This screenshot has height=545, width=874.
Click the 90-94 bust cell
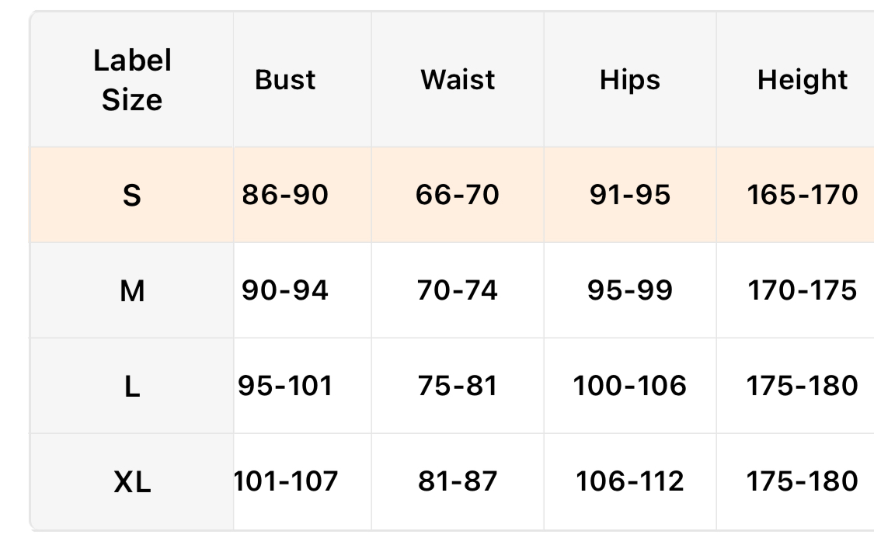coord(285,290)
